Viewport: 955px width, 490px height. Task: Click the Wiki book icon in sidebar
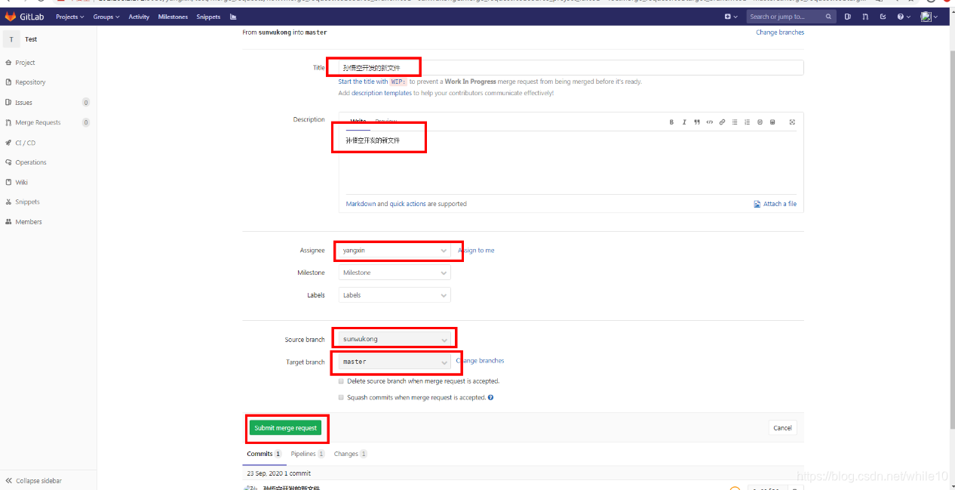[x=8, y=182]
